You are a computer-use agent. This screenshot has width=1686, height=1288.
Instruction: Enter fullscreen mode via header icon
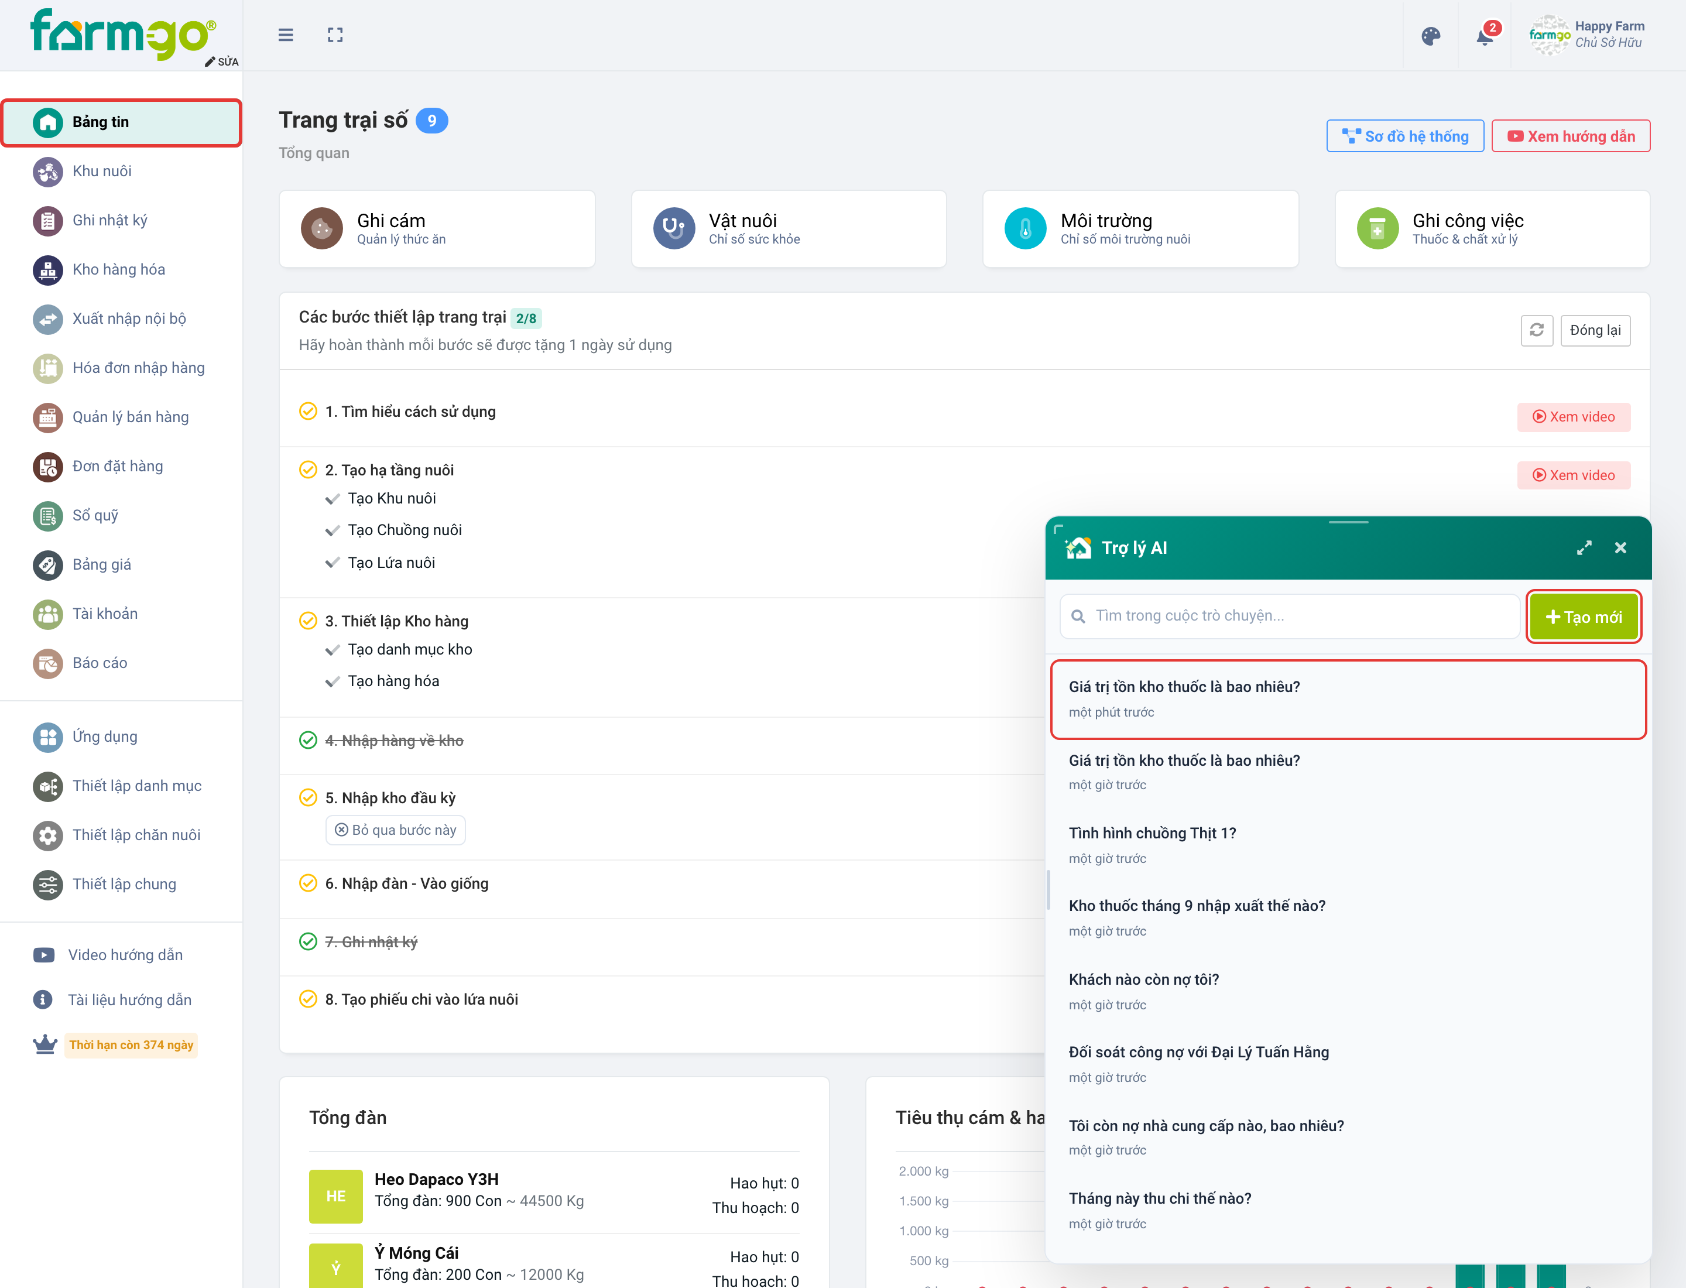tap(335, 35)
